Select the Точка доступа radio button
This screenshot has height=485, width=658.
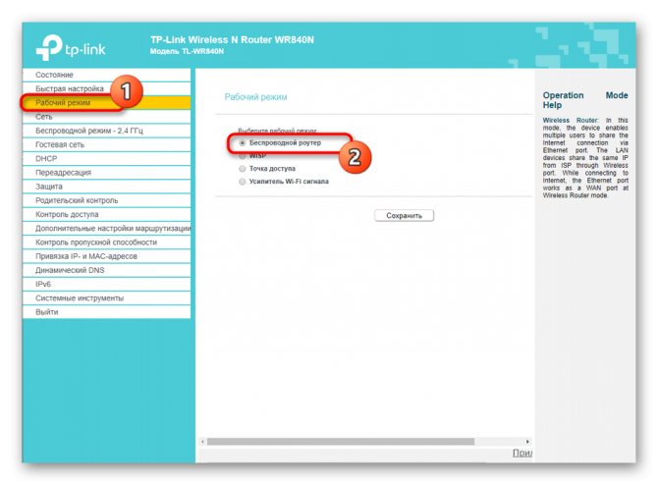(243, 169)
